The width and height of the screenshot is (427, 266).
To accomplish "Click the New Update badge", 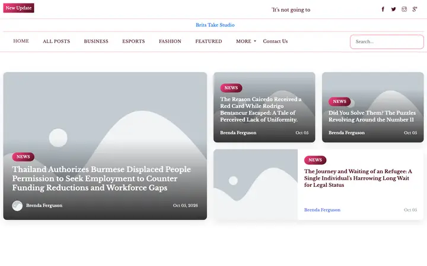I will point(18,8).
